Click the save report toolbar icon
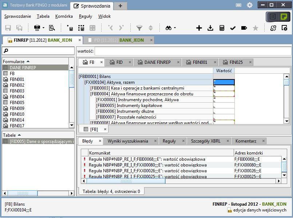 point(8,28)
